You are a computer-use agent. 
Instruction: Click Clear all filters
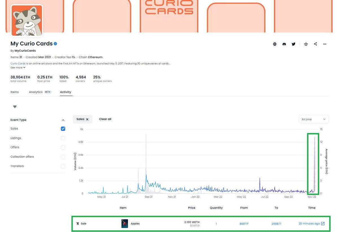point(105,119)
